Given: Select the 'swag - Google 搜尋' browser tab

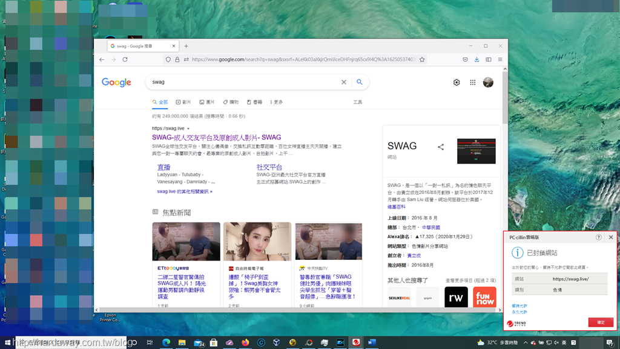Looking at the screenshot, I should (143, 46).
